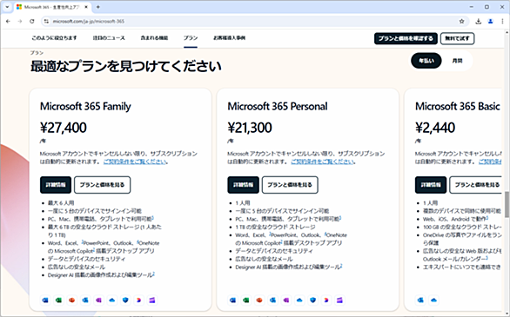
Task: Click the Defender shield icon in Personal card
Action: point(313,300)
